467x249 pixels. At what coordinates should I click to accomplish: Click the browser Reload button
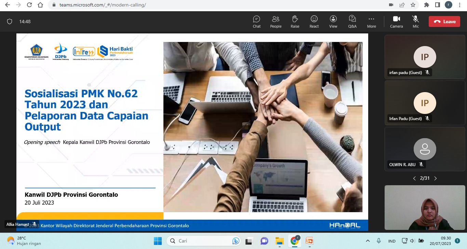point(29,5)
